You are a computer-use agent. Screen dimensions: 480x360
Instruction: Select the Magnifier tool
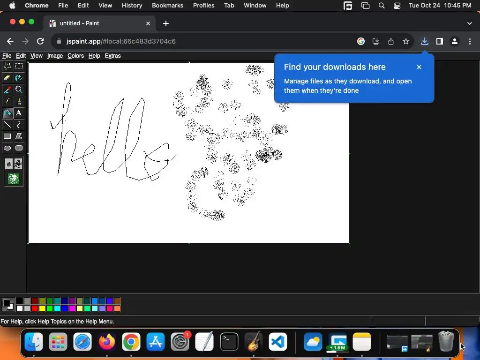[19, 90]
